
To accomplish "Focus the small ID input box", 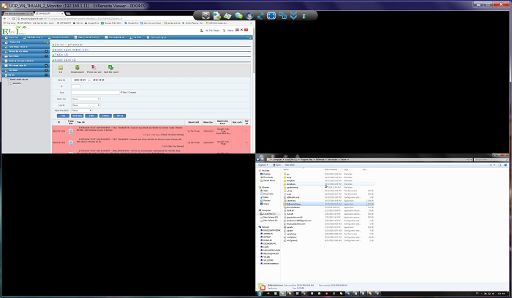I will [x=76, y=86].
